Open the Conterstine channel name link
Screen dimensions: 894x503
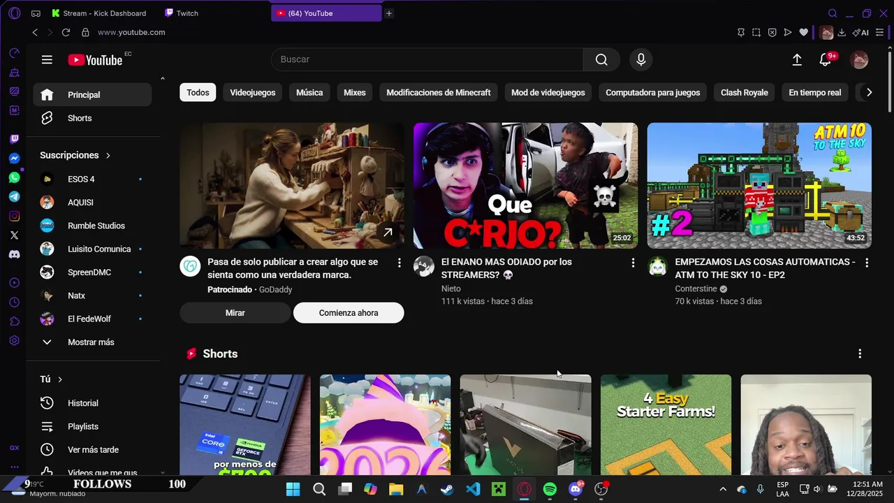696,289
